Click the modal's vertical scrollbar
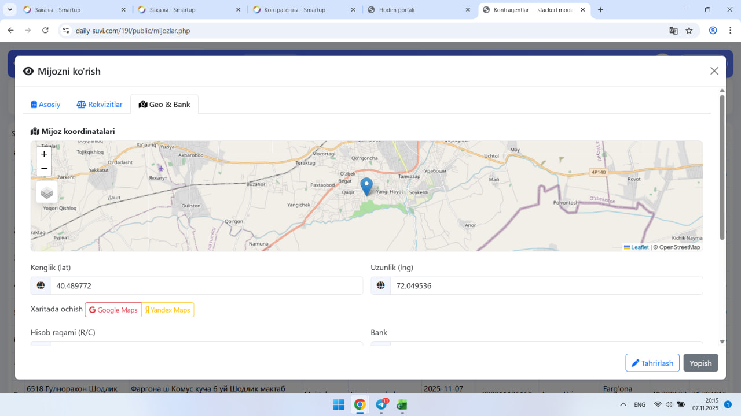 [722, 168]
